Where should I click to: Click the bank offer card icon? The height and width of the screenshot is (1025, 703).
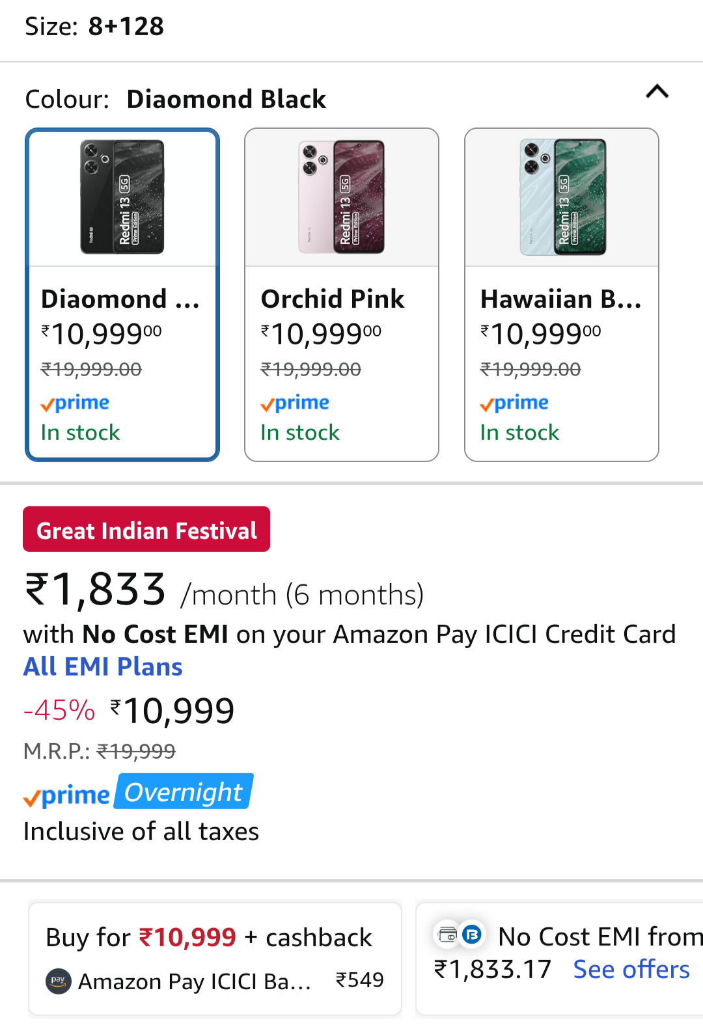click(x=448, y=935)
